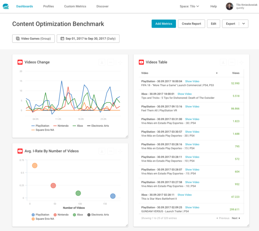Viewport: 259px width, 231px height.
Task: Click the YouTube icon beside Videos Table
Action: click(x=141, y=62)
